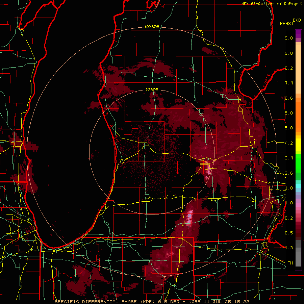Viewport: 304px width, 304px height.
Task: Click the 6.6 value on the scale
Action: (289, 98)
